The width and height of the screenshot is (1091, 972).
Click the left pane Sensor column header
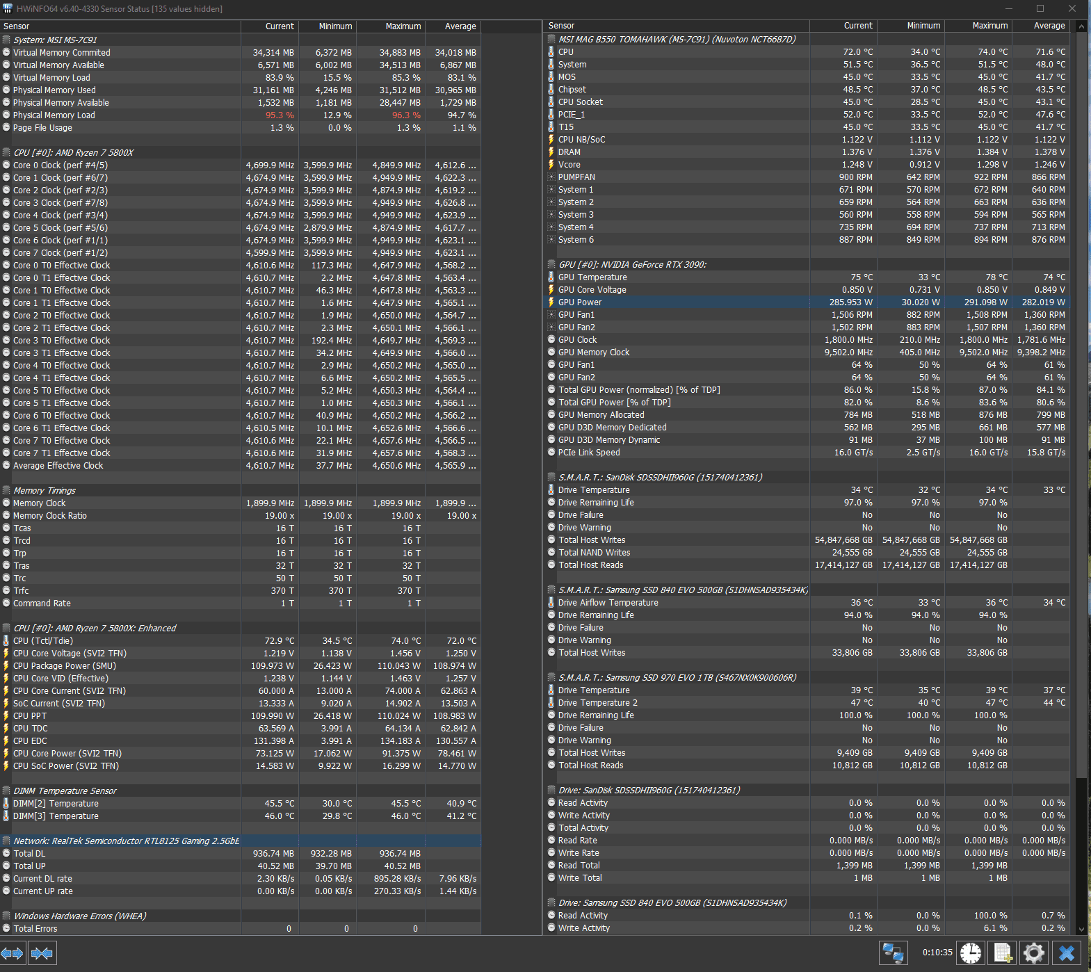click(120, 26)
